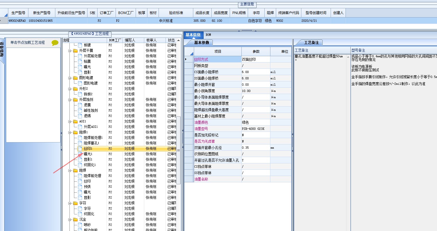Click the document icon beside 阻焊塞孔1

tap(80, 143)
